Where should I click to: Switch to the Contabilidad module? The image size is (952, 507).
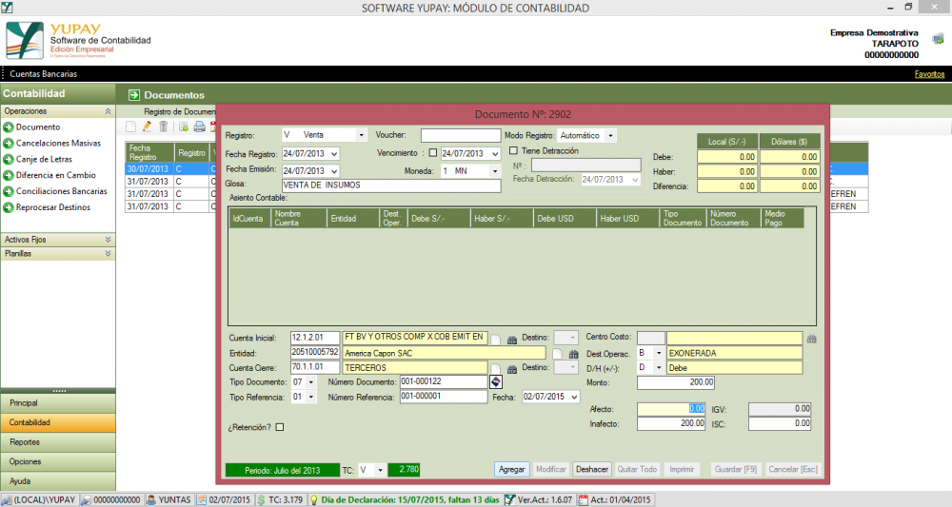(58, 422)
